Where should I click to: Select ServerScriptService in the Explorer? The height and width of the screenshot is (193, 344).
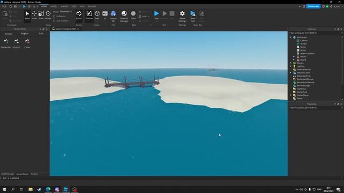click(305, 83)
